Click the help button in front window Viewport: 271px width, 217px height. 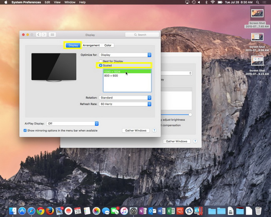click(x=154, y=131)
